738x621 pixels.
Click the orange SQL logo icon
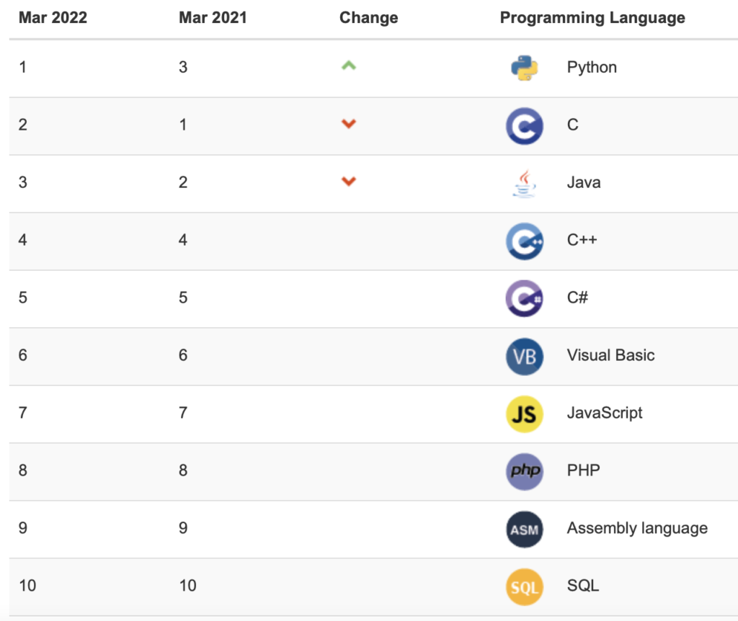[524, 586]
